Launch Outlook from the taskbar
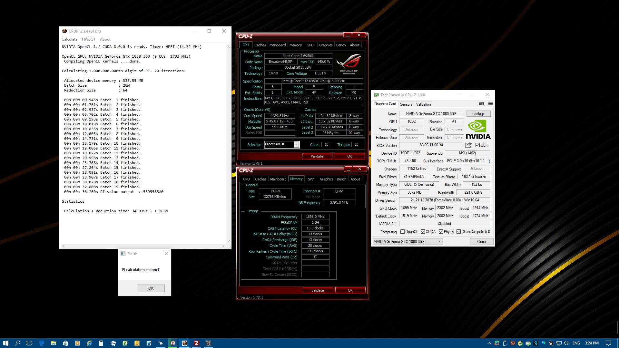 tap(137, 343)
